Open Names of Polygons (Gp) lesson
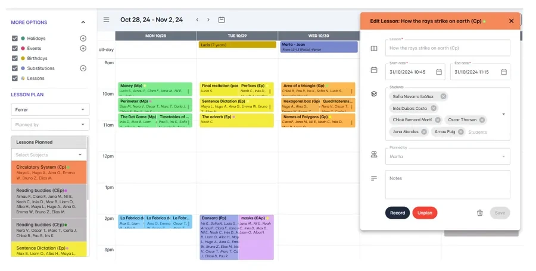The height and width of the screenshot is (271, 536). tap(318, 121)
